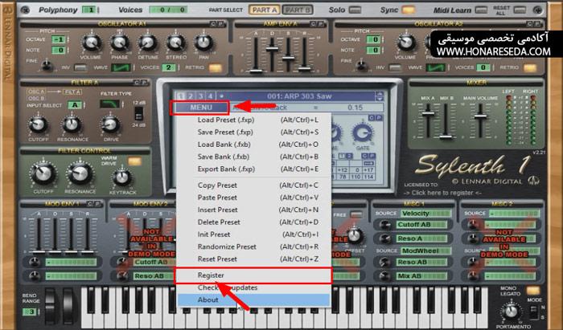Toggle the Mono Legato switch
This screenshot has height=330, width=563.
(533, 290)
